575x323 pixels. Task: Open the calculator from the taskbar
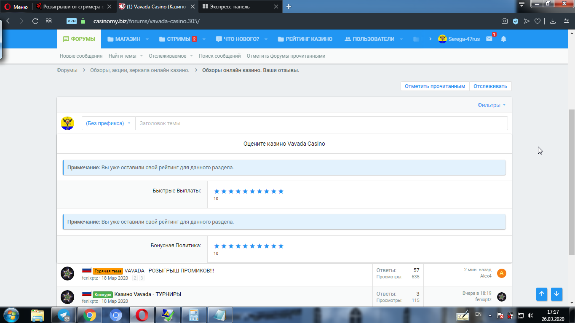tap(194, 315)
